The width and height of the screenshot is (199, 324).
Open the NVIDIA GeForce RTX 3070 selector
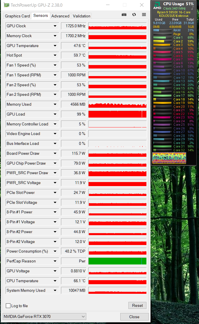[44, 316]
